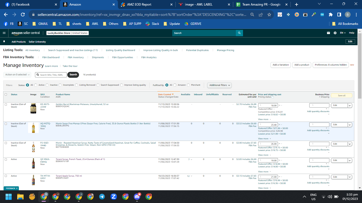Click the price field showing 23.48

(268, 125)
